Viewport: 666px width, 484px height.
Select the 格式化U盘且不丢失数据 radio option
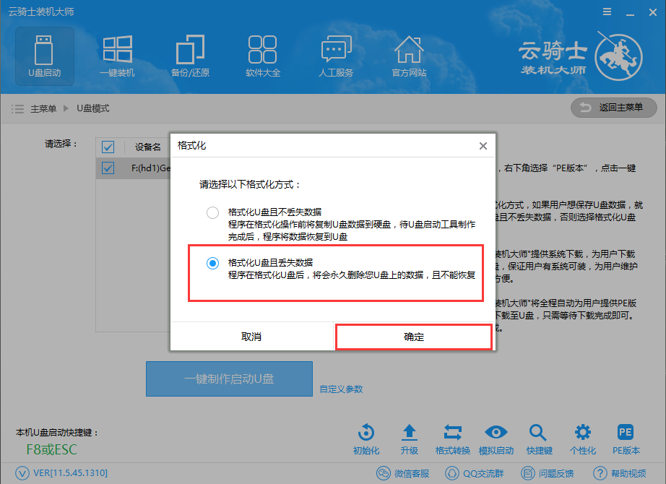pos(212,213)
